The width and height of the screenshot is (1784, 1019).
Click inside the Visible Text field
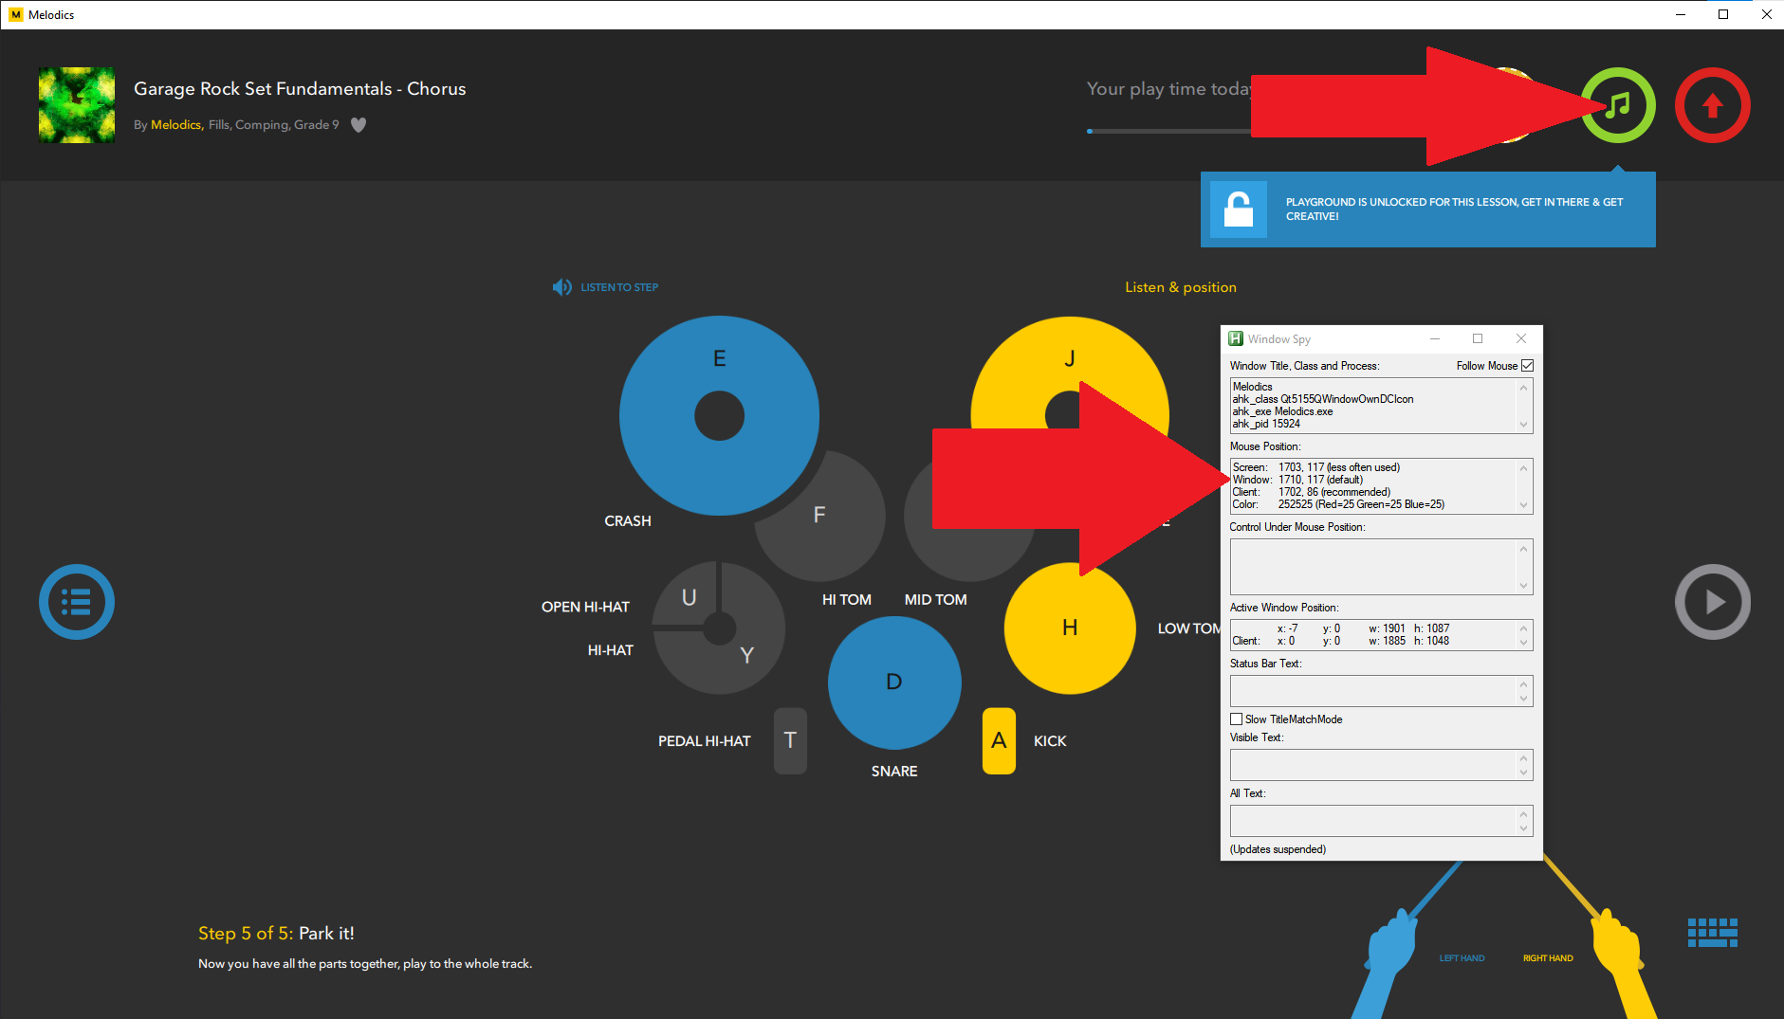1372,765
